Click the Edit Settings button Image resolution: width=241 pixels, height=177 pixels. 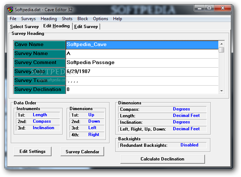32,151
